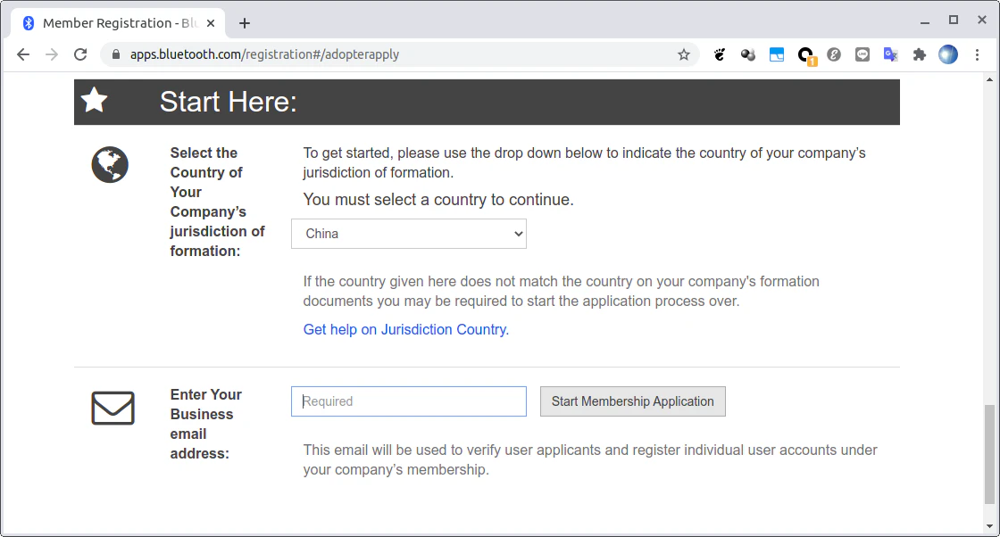Click the browser back arrow
The image size is (1000, 537).
click(23, 54)
